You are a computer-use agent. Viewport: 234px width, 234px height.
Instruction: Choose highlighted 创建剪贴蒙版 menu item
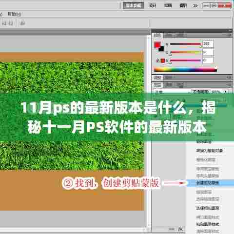point(210,183)
